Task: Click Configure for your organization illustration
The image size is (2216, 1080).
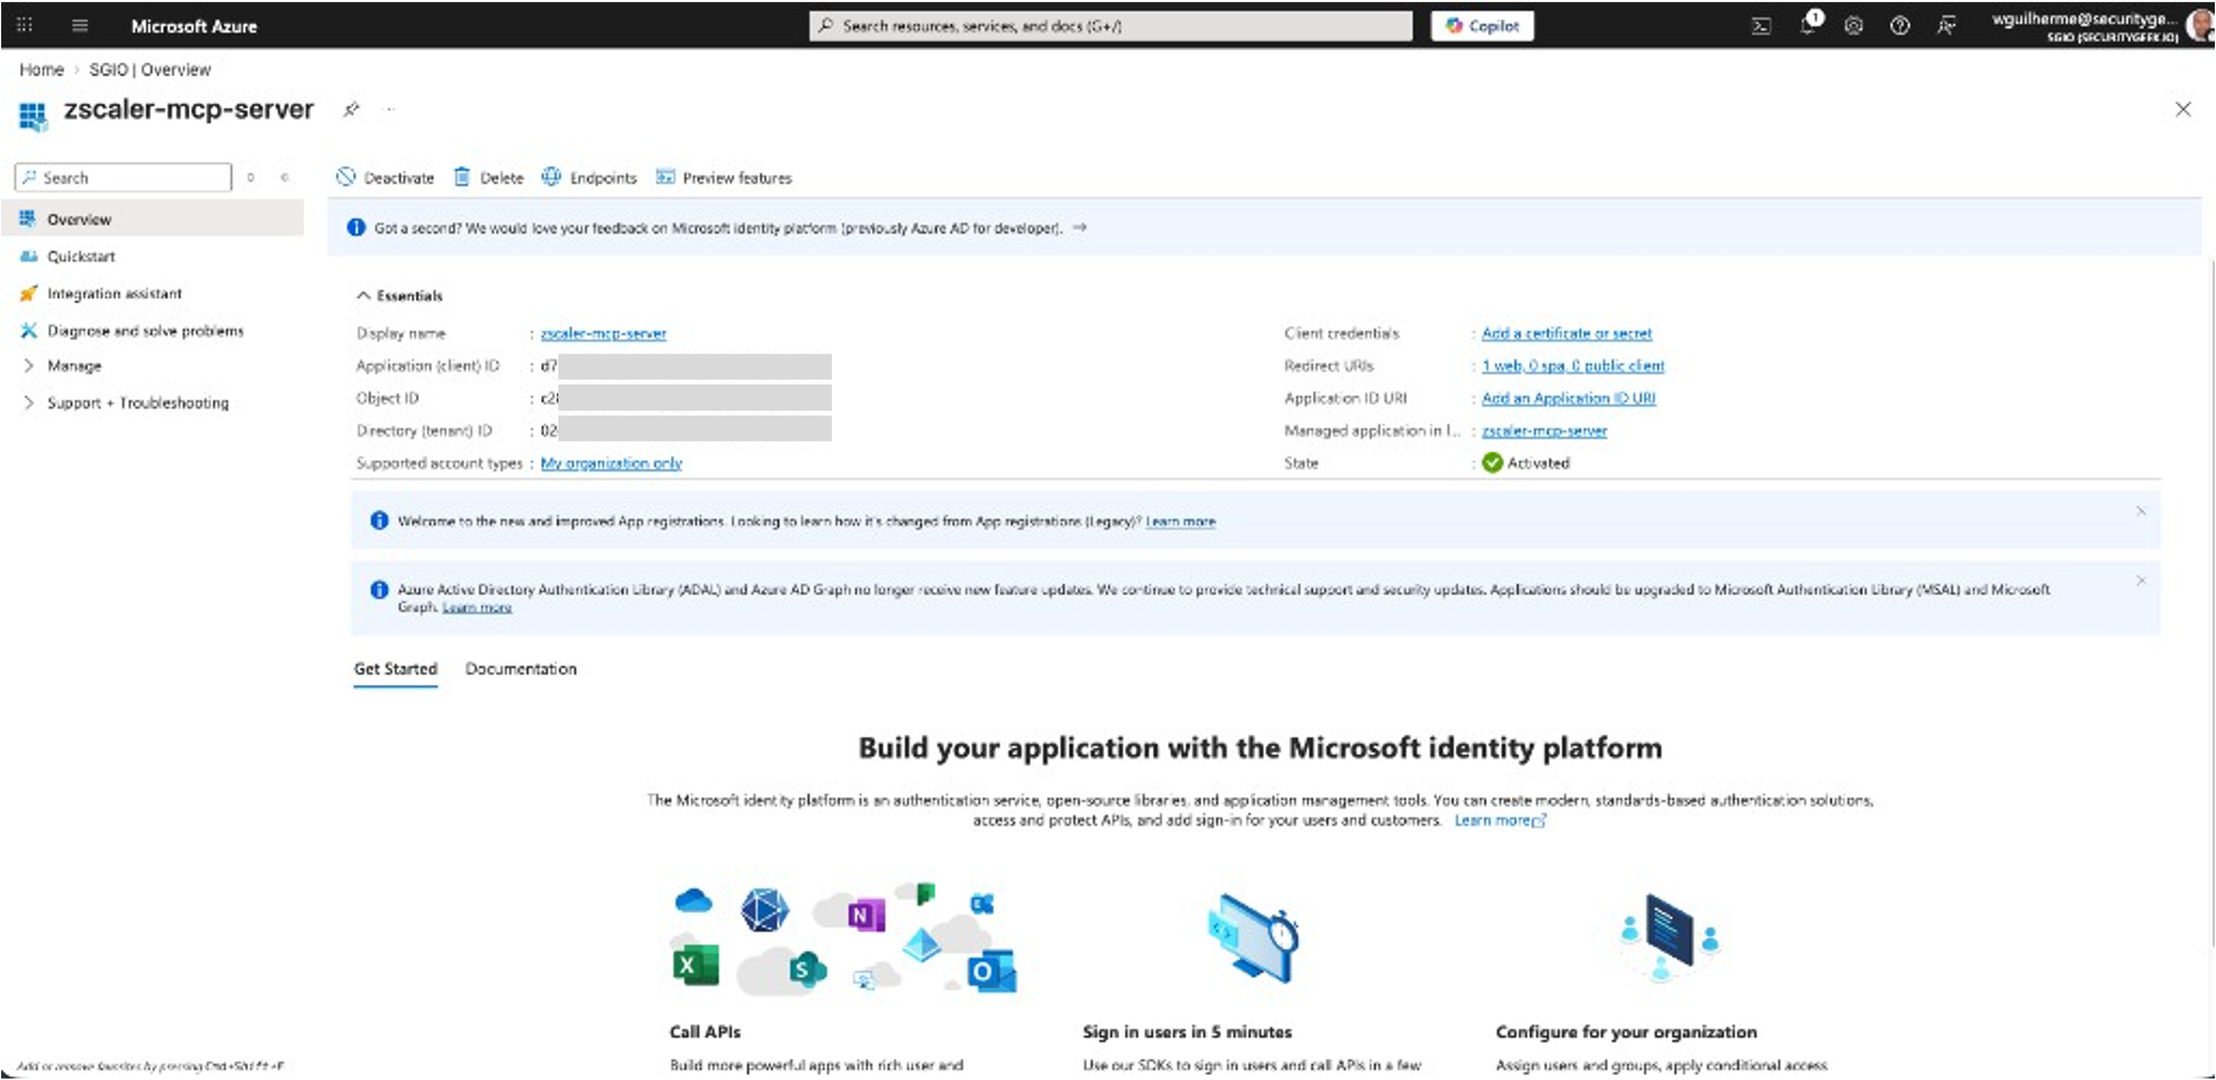Action: coord(1670,937)
